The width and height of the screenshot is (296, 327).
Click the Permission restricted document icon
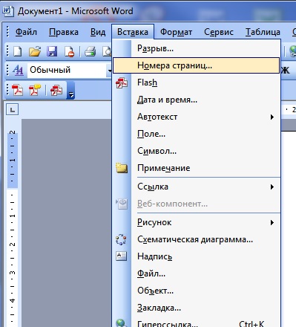tap(69, 51)
